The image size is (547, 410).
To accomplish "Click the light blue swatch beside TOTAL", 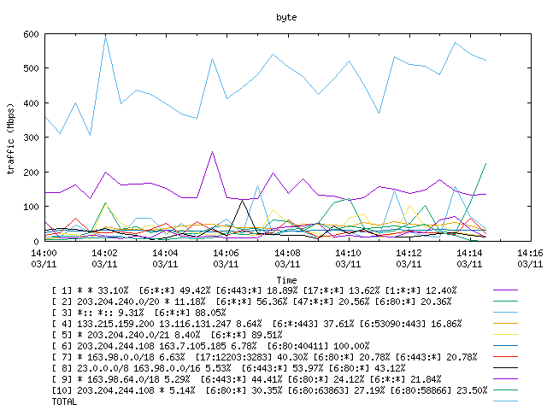I will pyautogui.click(x=505, y=401).
